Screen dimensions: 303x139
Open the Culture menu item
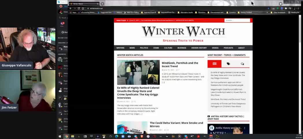coord(168,48)
